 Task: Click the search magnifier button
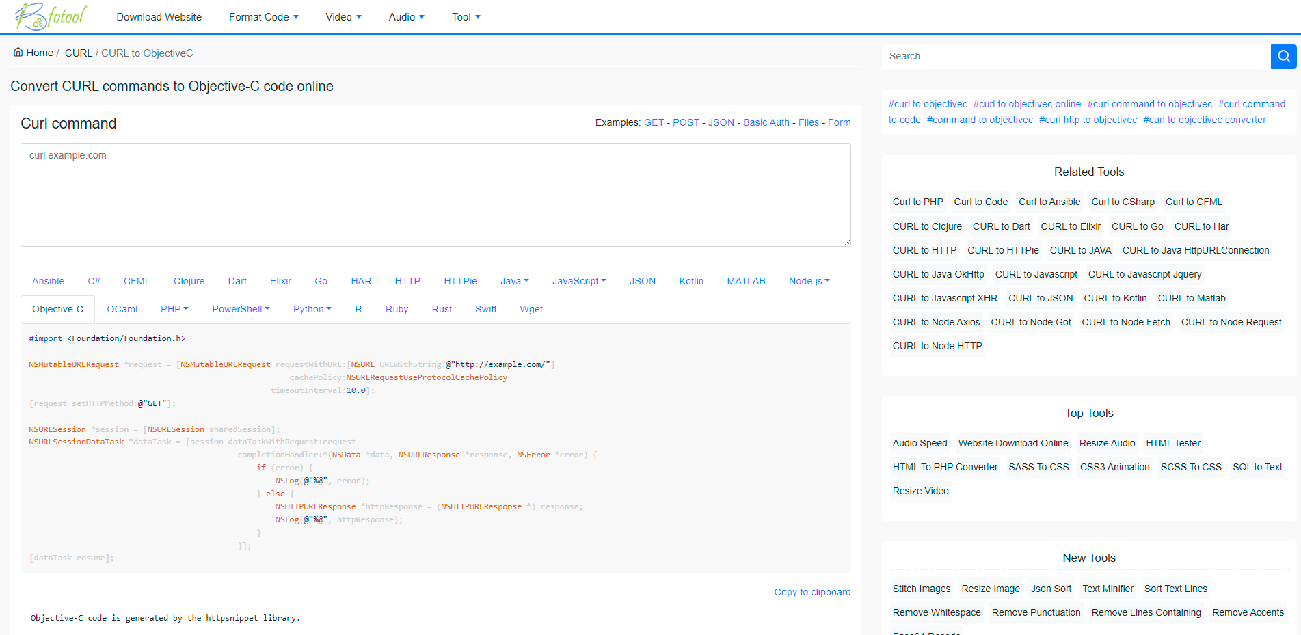[1283, 56]
